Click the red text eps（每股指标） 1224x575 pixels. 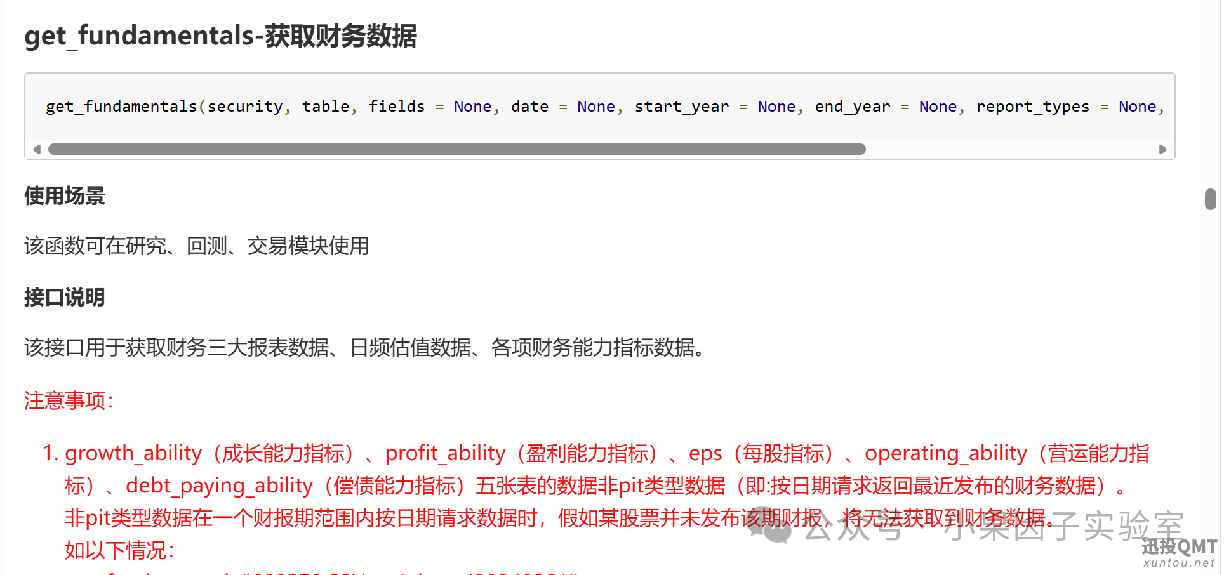coord(762,453)
